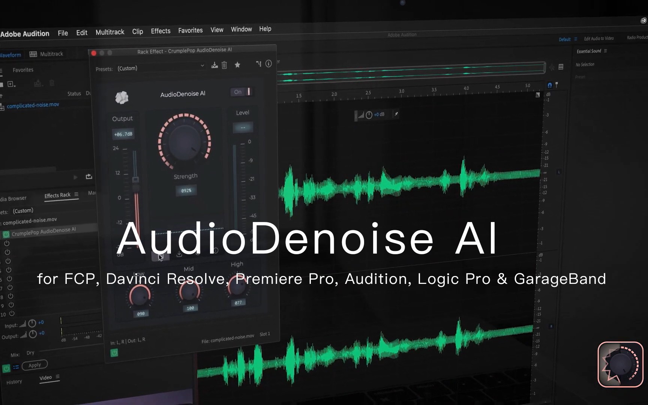Open the Favorites menu in menu bar
The image size is (648, 405).
pos(190,30)
